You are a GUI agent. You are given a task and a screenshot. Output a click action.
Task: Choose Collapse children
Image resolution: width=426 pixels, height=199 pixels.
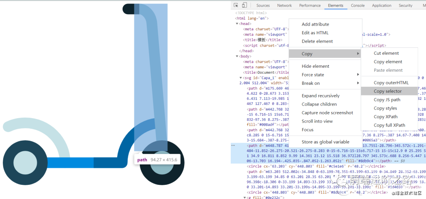[319, 104]
